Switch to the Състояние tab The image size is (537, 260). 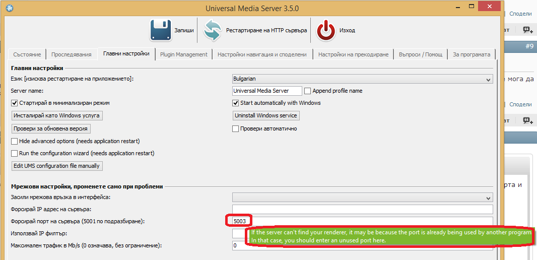pos(27,54)
